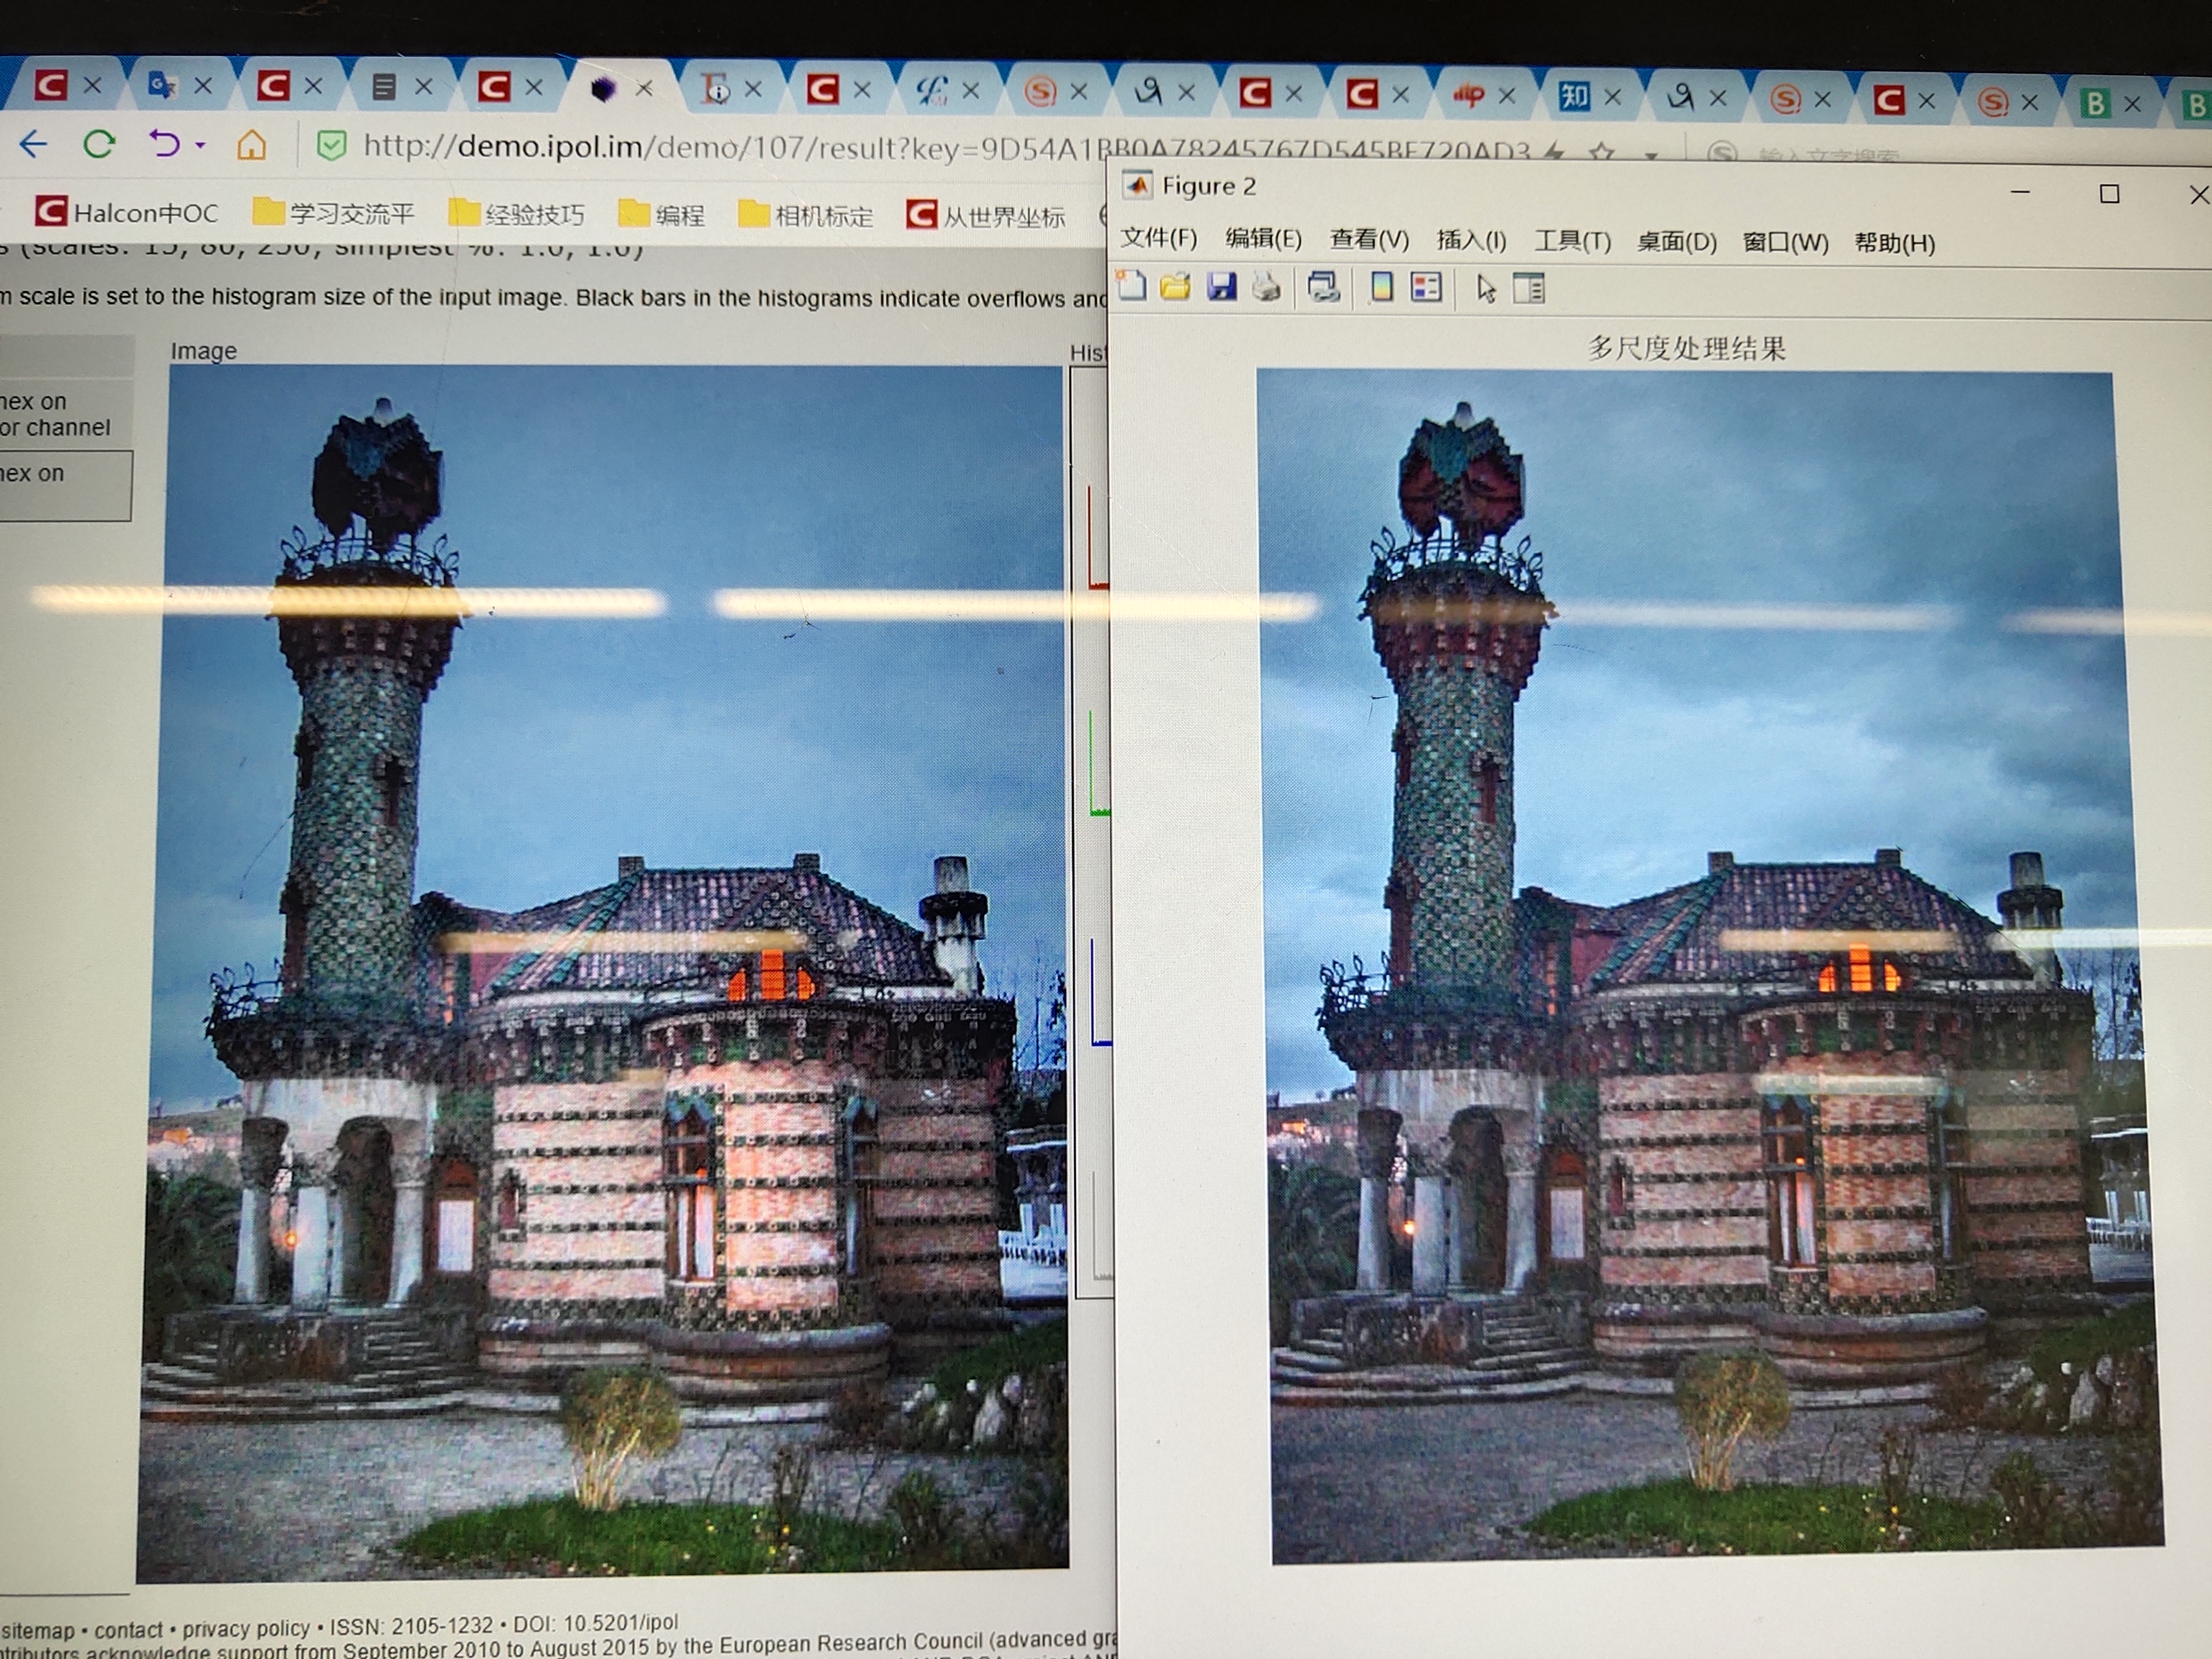Viewport: 2212px width, 1659px height.
Task: Select the Edit Plot arrow tool
Action: point(1486,289)
